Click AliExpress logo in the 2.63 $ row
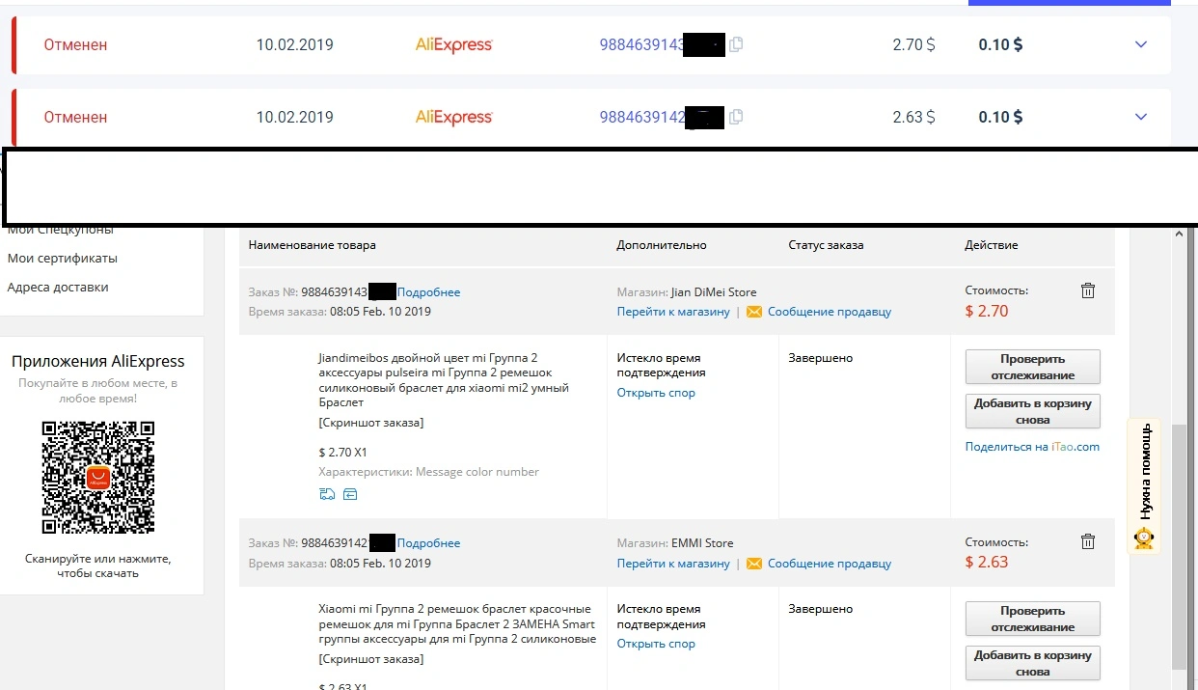The width and height of the screenshot is (1198, 690). click(x=453, y=117)
